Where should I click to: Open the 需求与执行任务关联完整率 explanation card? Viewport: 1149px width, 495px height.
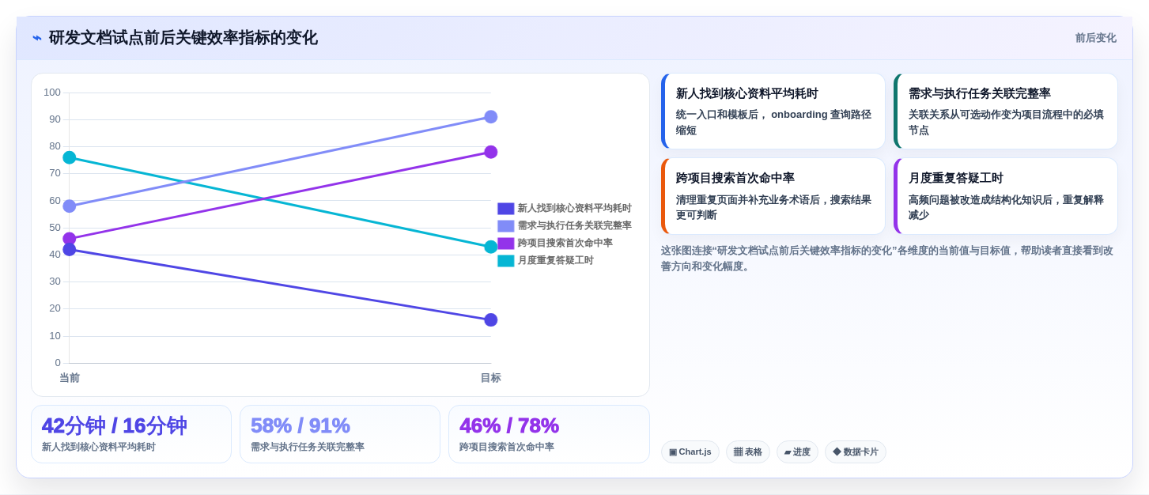tap(1006, 111)
